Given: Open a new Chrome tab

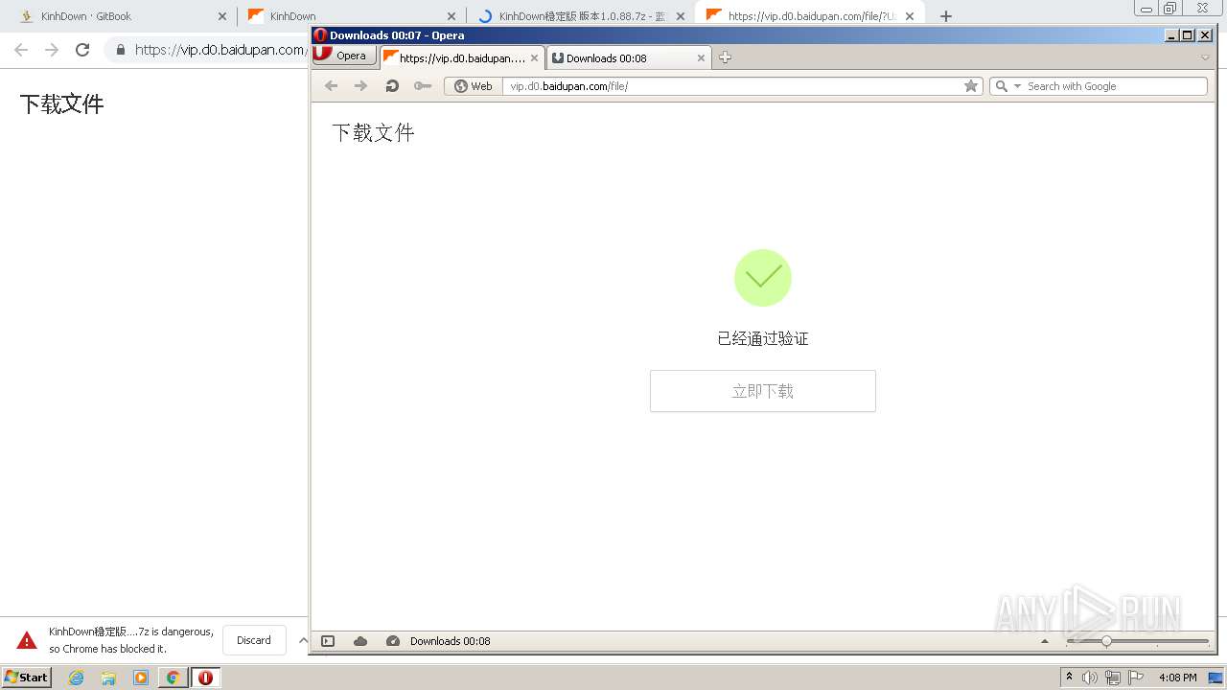Looking at the screenshot, I should click(x=946, y=16).
